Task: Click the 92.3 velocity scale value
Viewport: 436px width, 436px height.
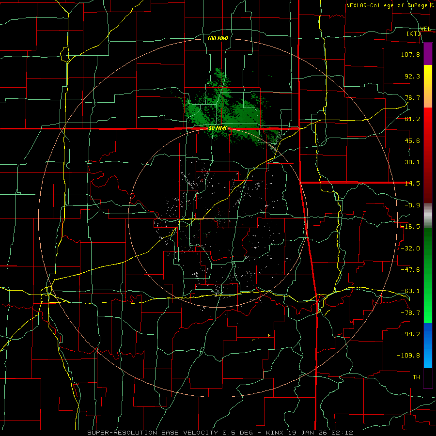Action: [x=412, y=76]
